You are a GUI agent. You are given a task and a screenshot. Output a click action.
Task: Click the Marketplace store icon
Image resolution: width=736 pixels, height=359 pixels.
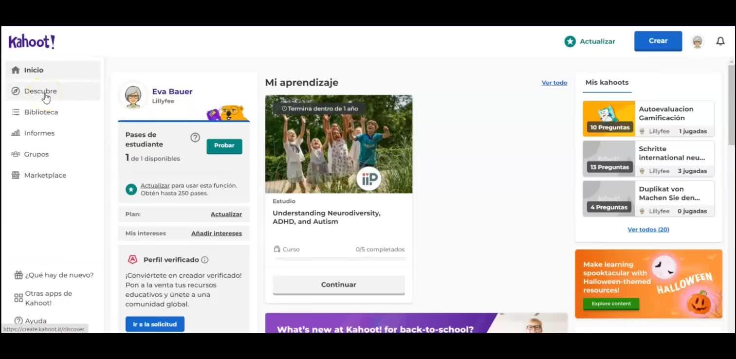16,175
